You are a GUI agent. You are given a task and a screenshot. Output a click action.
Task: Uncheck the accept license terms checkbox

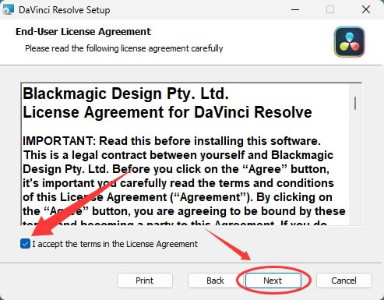pos(25,244)
